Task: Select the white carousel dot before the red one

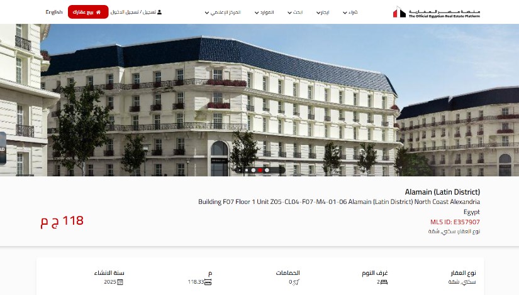Action: pyautogui.click(x=254, y=171)
